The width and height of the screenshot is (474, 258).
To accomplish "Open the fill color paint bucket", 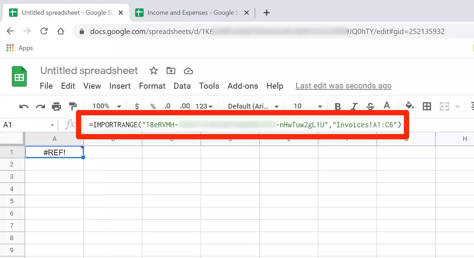I will tap(409, 106).
